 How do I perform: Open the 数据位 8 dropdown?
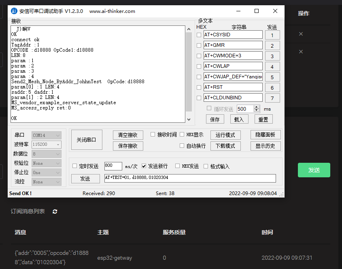[x=47, y=154]
